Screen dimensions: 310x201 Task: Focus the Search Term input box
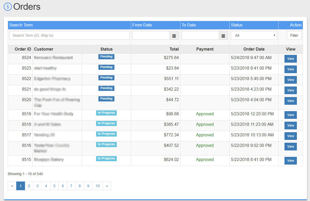(69, 36)
